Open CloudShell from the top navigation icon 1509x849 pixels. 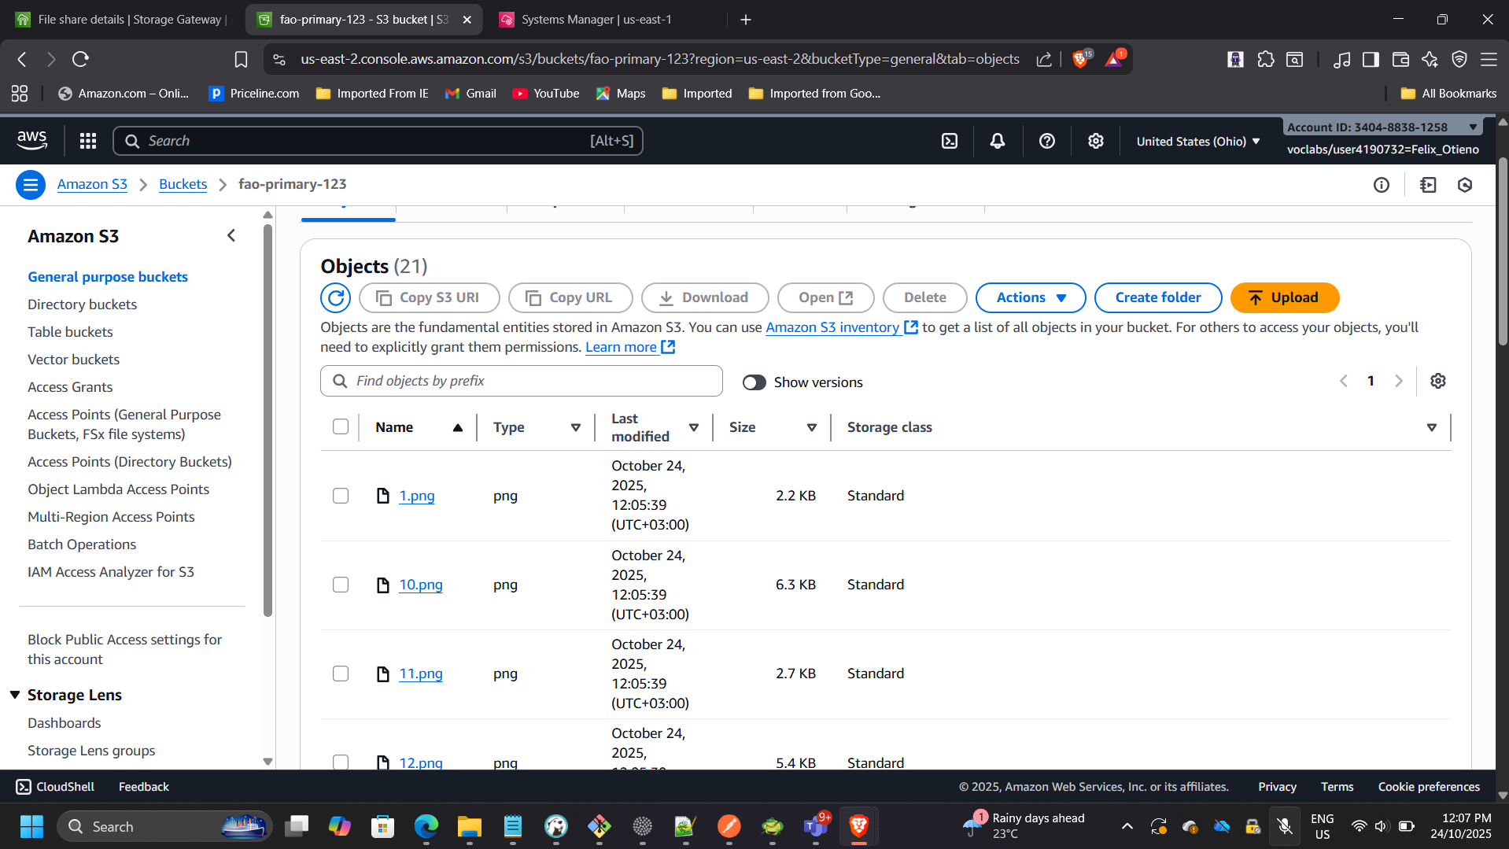[950, 141]
